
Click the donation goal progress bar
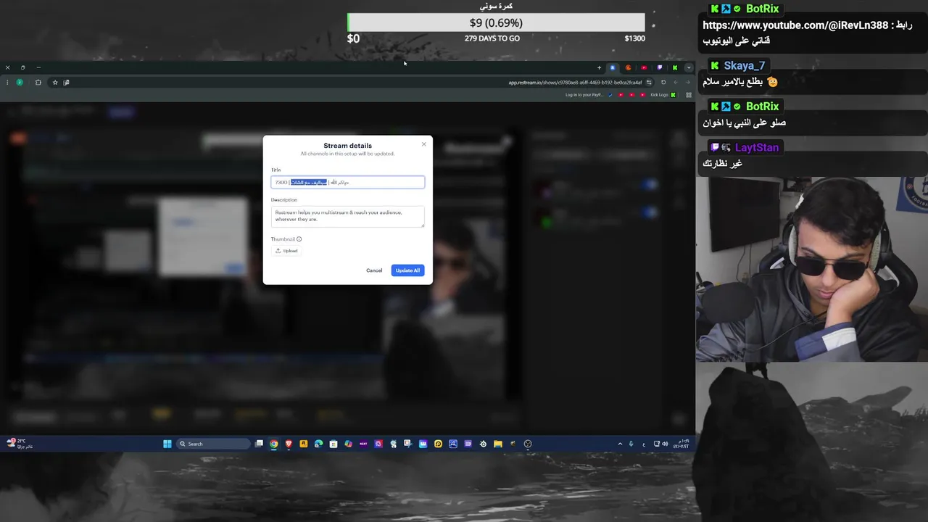(496, 22)
